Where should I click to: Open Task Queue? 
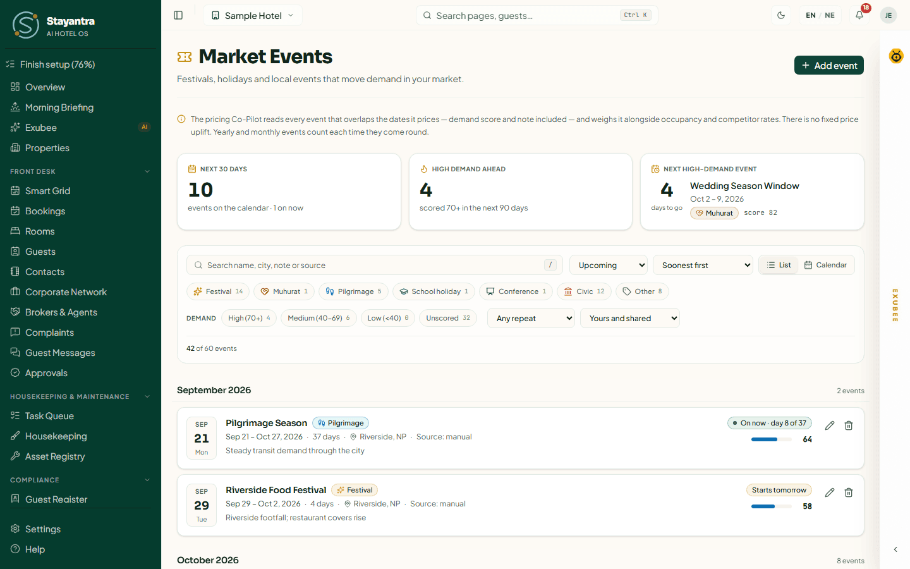tap(80, 416)
